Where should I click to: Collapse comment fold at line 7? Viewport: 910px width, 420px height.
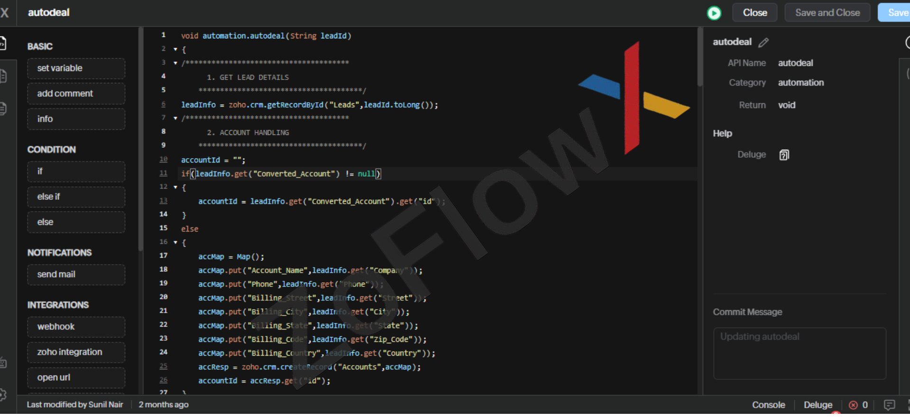(175, 118)
